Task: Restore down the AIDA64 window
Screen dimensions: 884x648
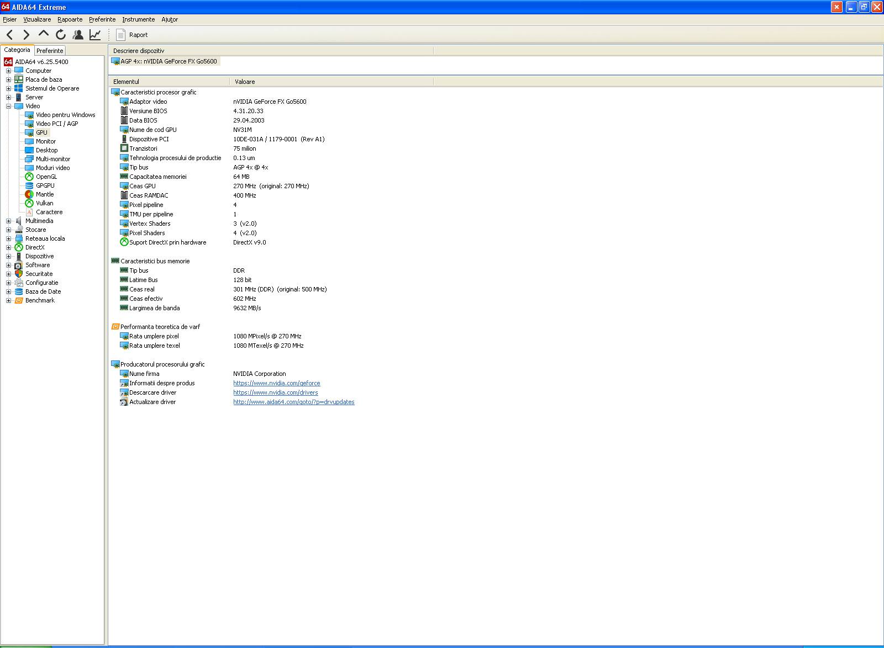Action: (864, 7)
